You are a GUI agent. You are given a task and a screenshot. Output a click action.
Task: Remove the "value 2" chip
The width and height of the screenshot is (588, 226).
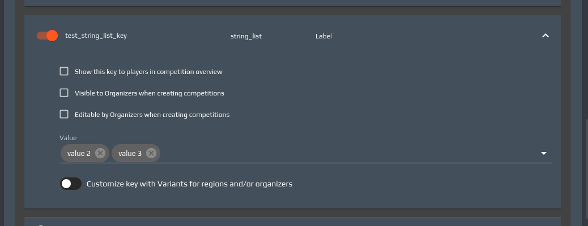(x=100, y=153)
